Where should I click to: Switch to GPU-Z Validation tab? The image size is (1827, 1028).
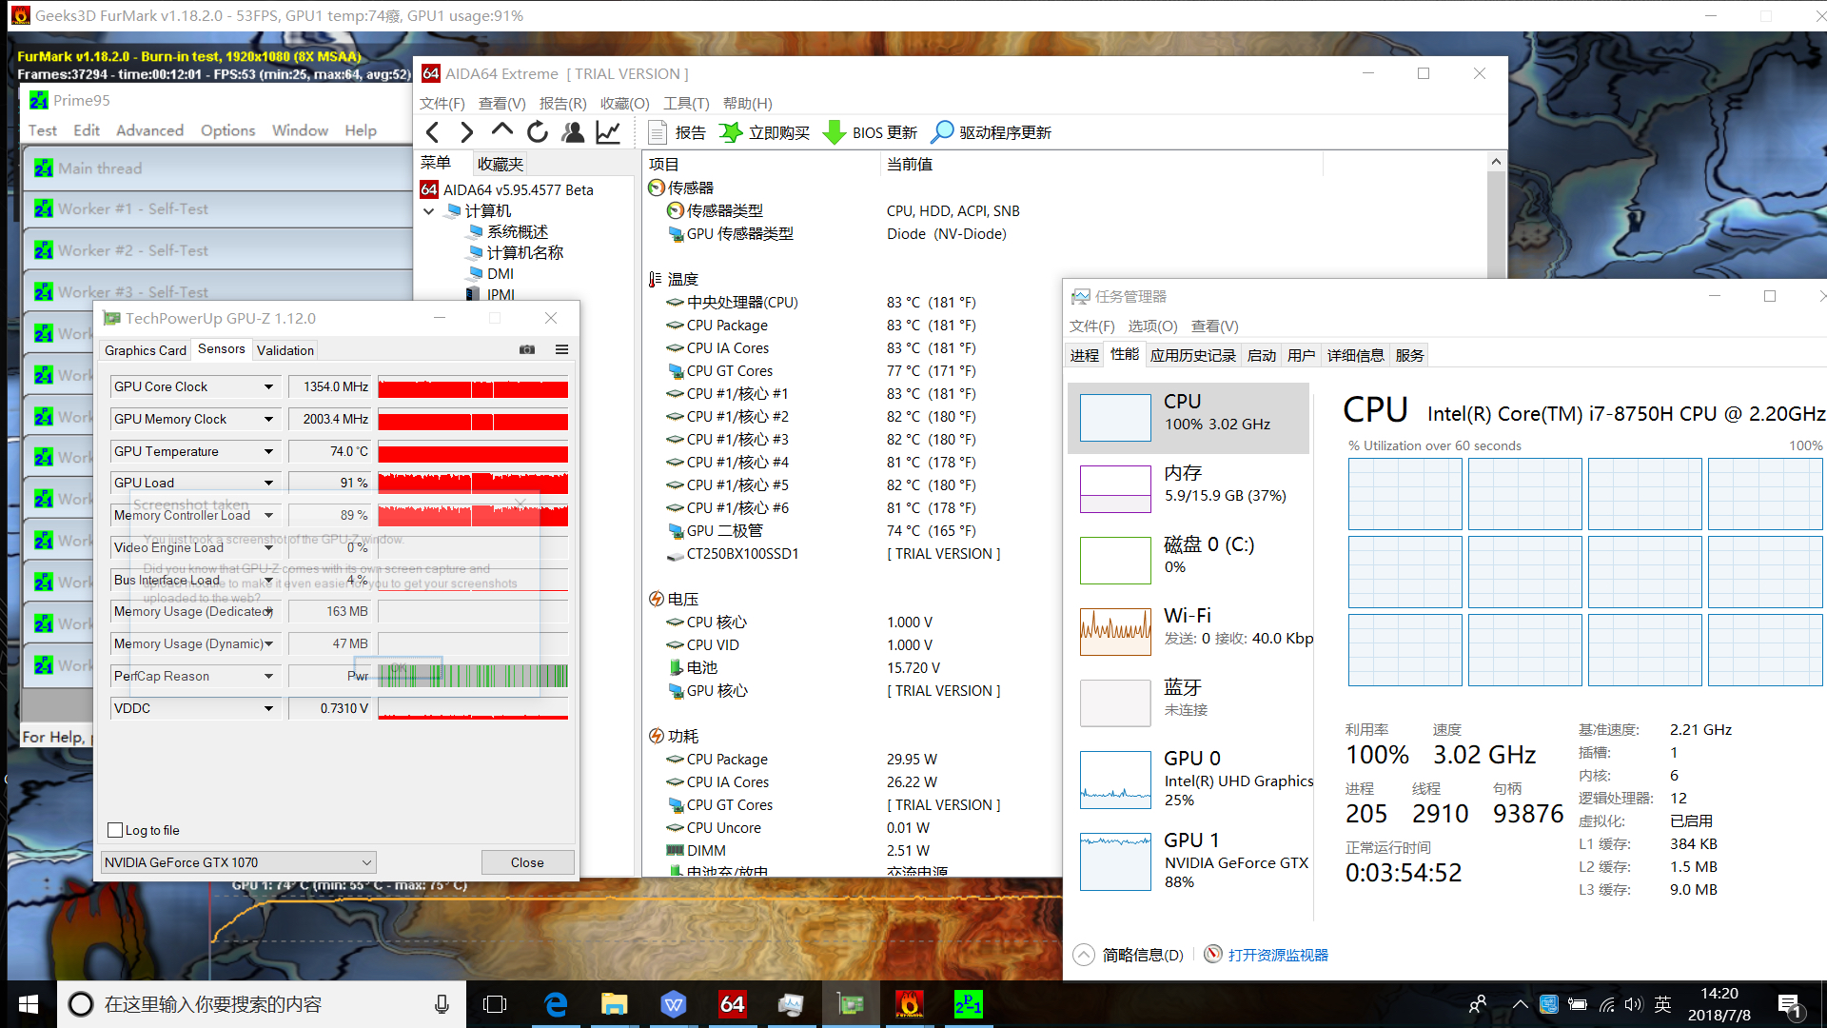click(285, 350)
